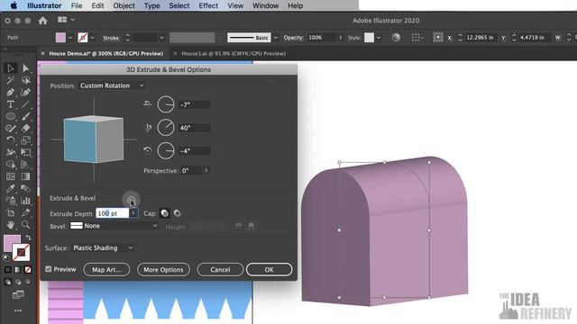Expand the Extrude Depth slider arrow
The image size is (577, 324).
[x=133, y=213]
